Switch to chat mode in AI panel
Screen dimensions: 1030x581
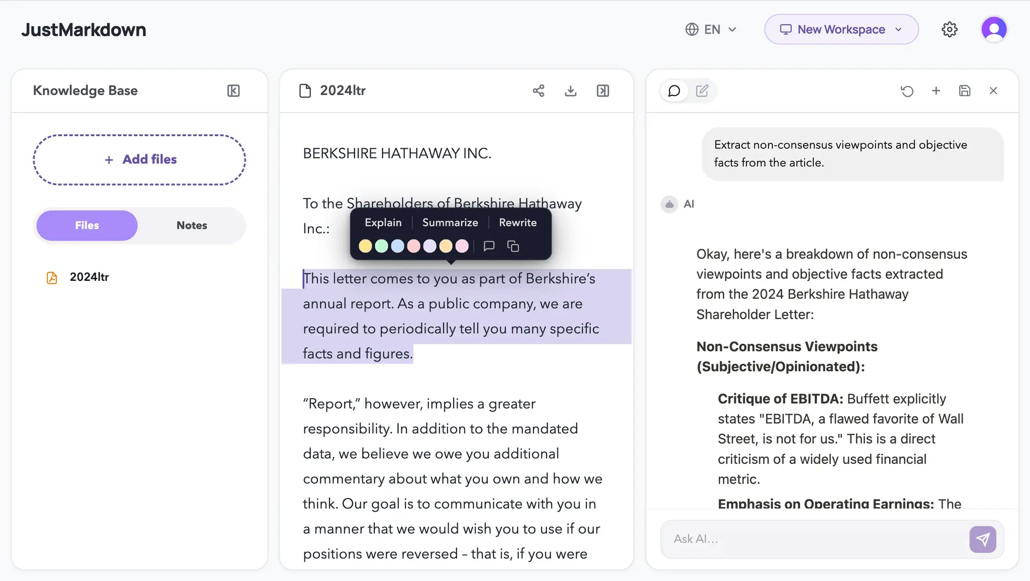coord(674,91)
